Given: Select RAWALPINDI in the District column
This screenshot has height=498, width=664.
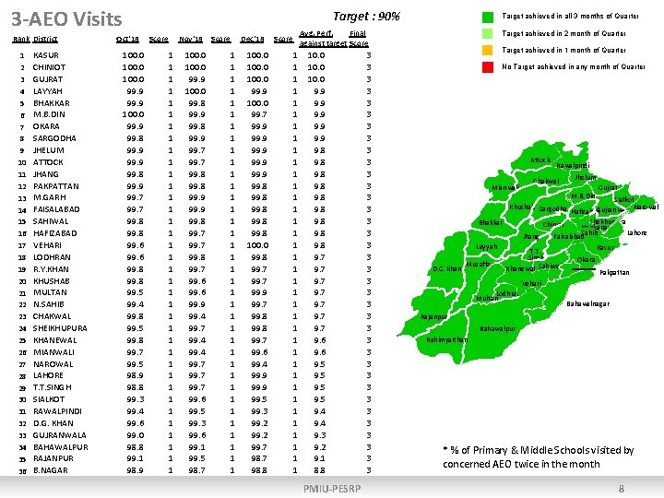Looking at the screenshot, I should (57, 411).
